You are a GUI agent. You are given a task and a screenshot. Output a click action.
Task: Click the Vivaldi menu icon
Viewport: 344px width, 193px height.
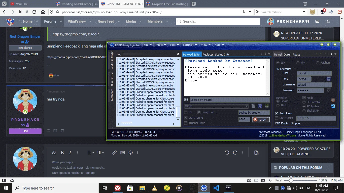(4, 4)
